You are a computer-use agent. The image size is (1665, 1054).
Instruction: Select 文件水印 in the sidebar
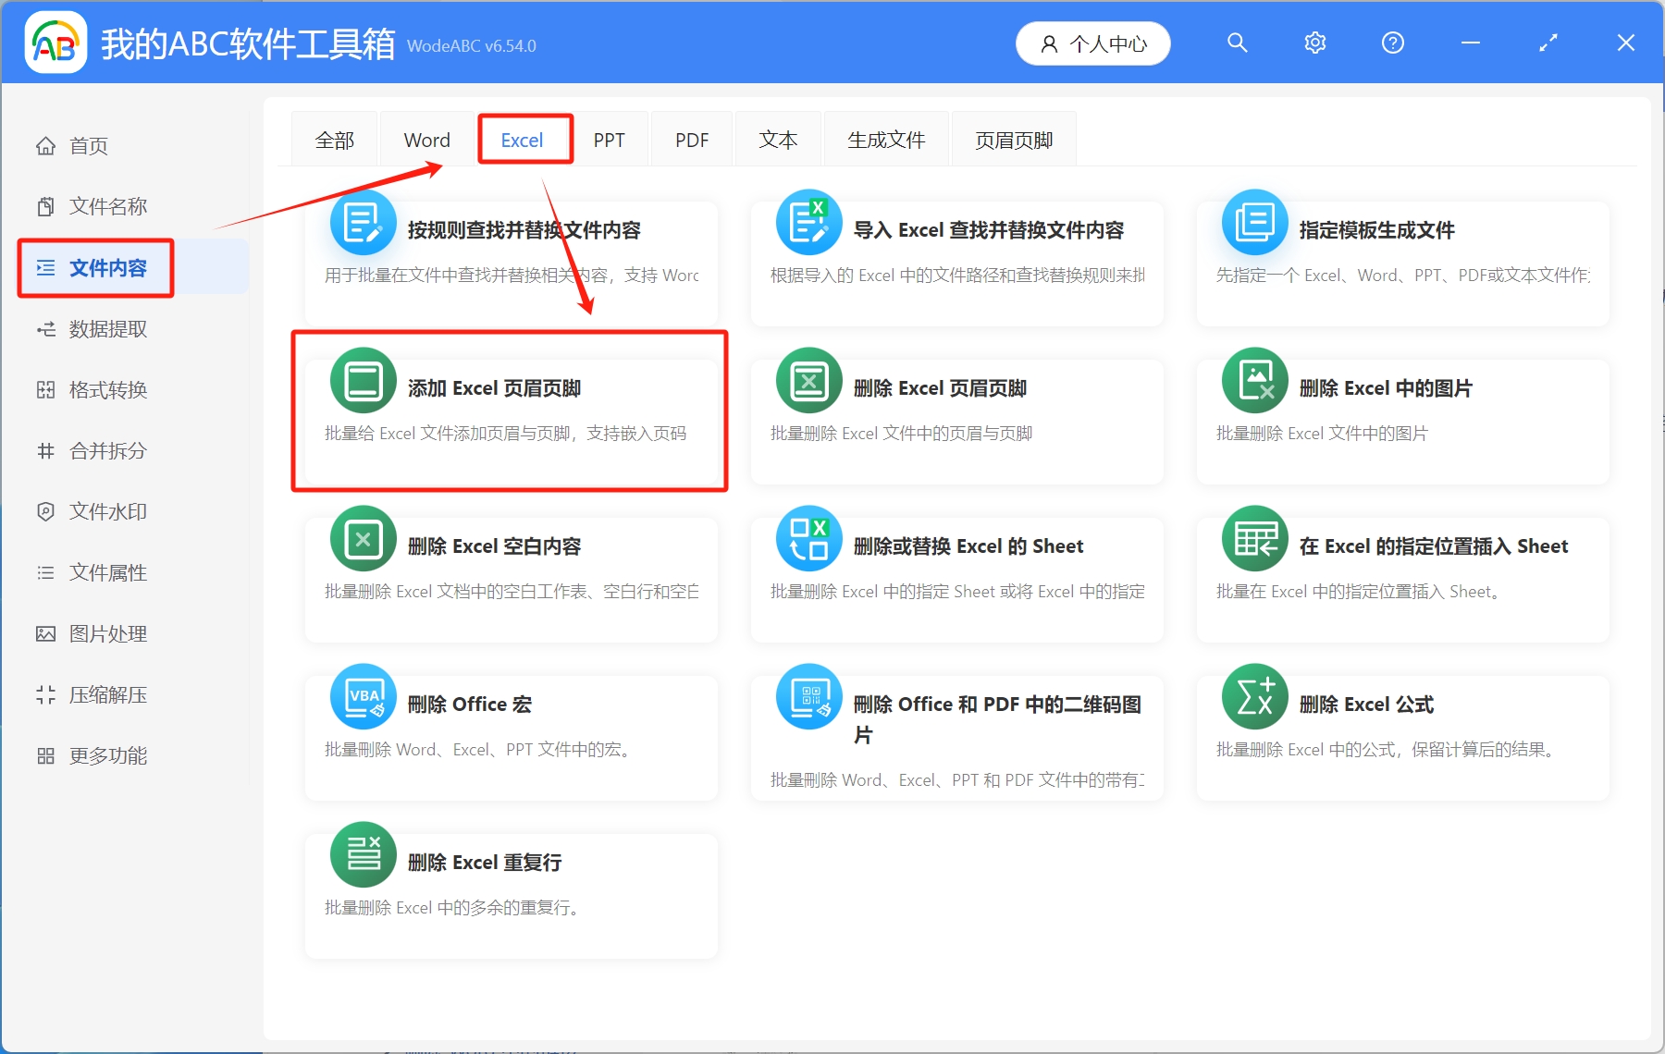coord(107,512)
